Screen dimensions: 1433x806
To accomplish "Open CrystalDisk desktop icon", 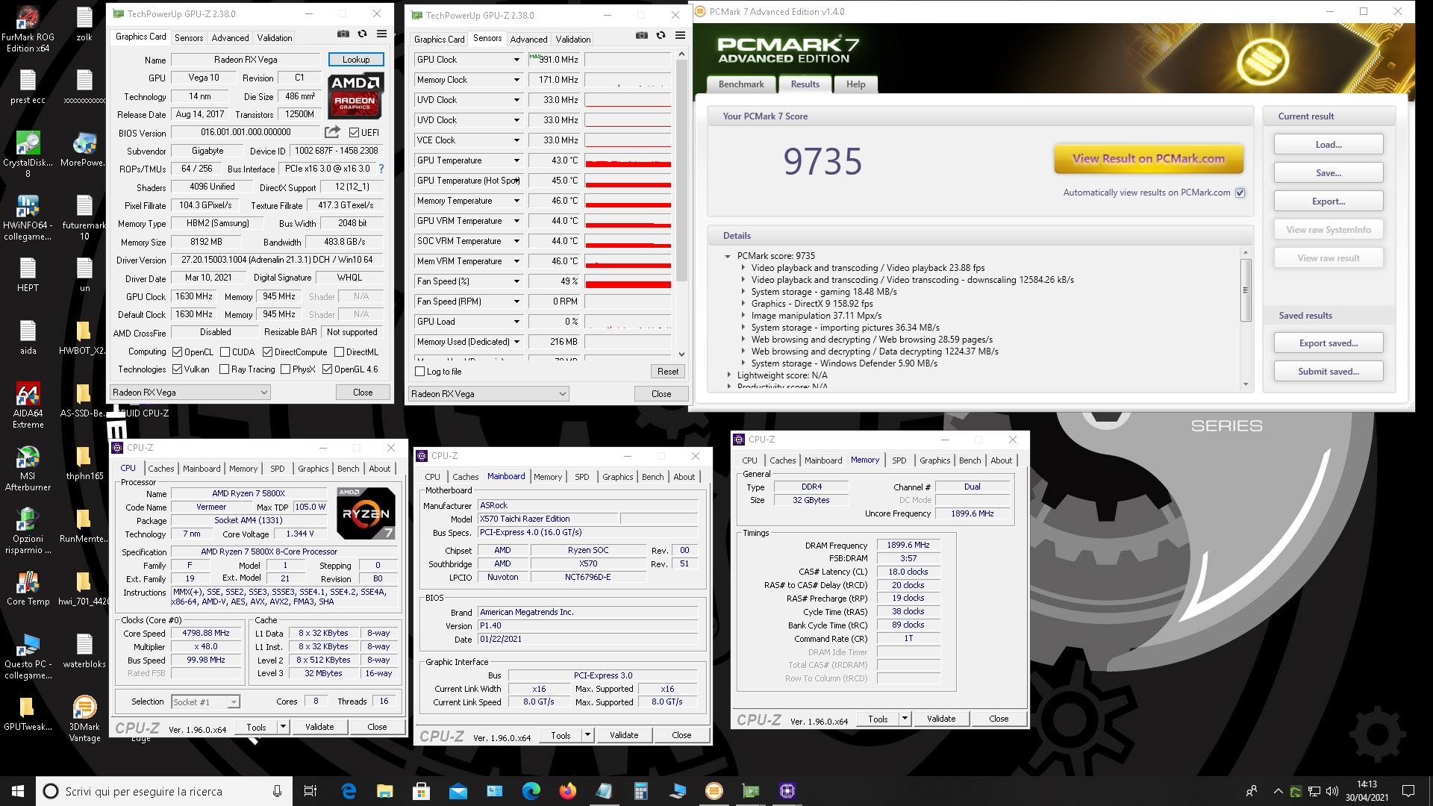I will [x=28, y=154].
